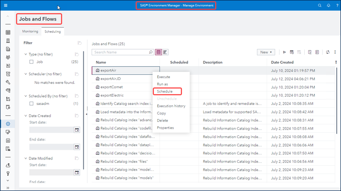Viewport: 341px width, 191px height.
Task: Open the New dropdown button
Action: point(266,52)
